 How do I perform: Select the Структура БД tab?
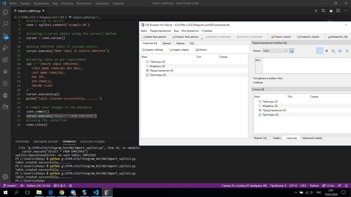click(x=150, y=43)
